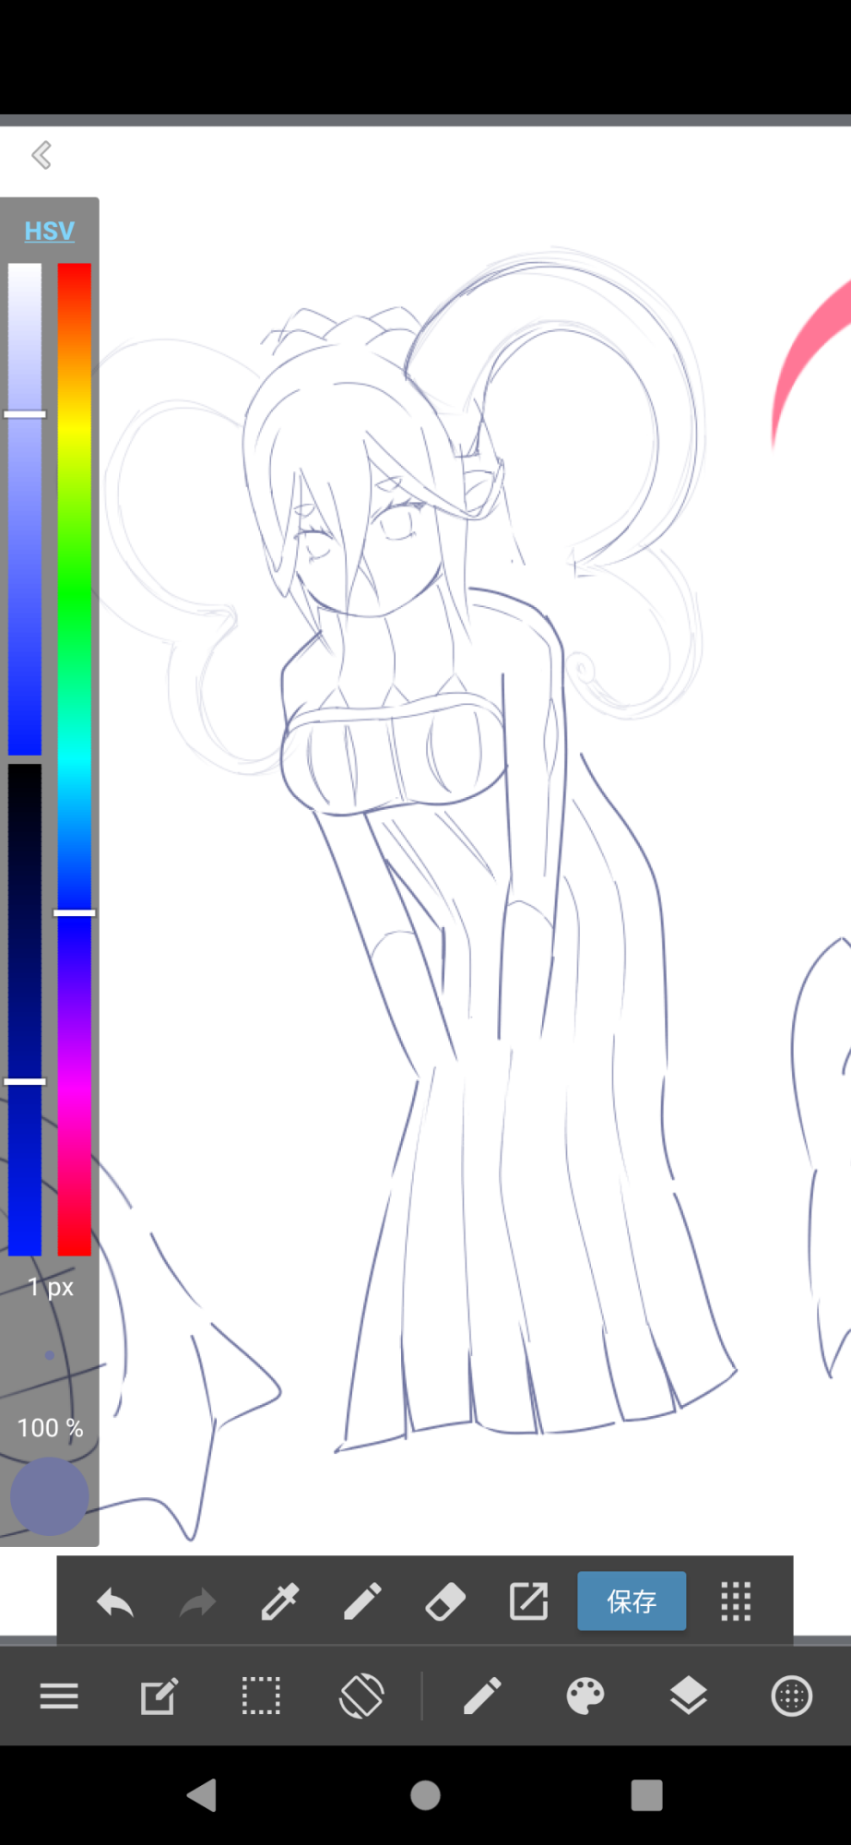The height and width of the screenshot is (1845, 851).
Task: Open the export/share icon
Action: 528,1601
